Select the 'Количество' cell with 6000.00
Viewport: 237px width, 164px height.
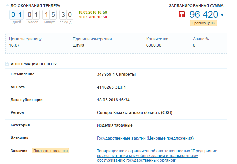point(166,42)
